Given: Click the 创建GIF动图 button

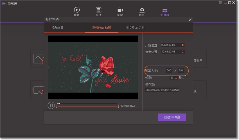Looking at the screenshot, I should (x=172, y=117).
